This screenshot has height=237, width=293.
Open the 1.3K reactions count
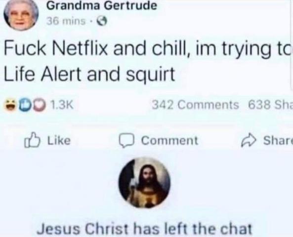pos(62,105)
